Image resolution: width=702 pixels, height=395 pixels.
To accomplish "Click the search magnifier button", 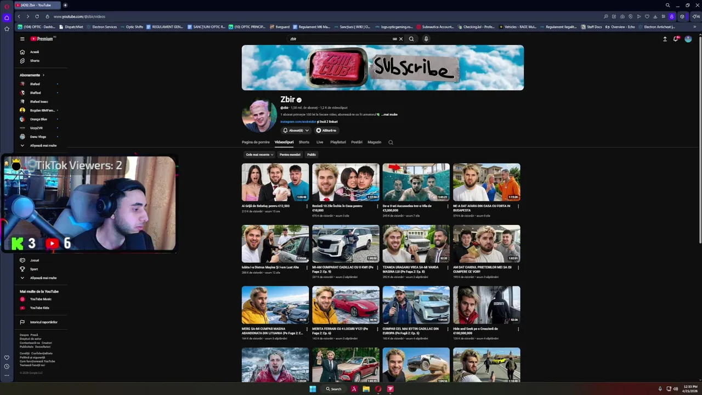I will click(x=411, y=39).
